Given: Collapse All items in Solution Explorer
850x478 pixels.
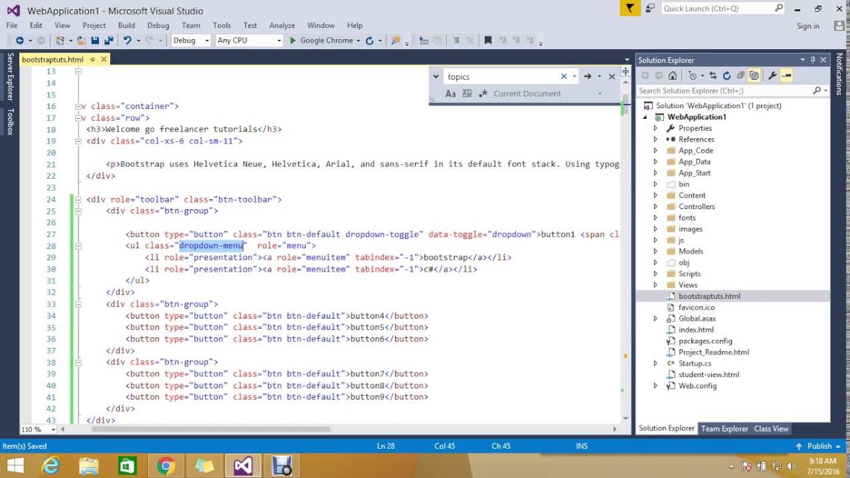Looking at the screenshot, I should 740,76.
